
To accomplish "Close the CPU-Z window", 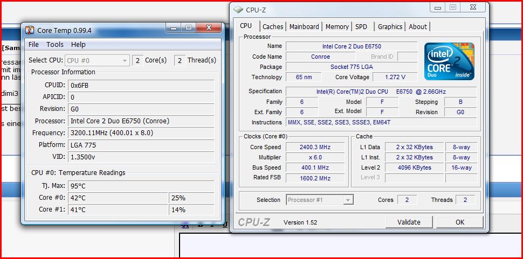I will tap(473, 8).
